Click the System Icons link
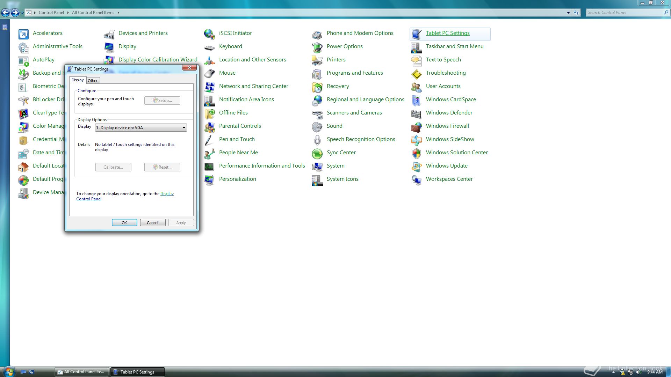Image resolution: width=671 pixels, height=377 pixels. tap(342, 179)
